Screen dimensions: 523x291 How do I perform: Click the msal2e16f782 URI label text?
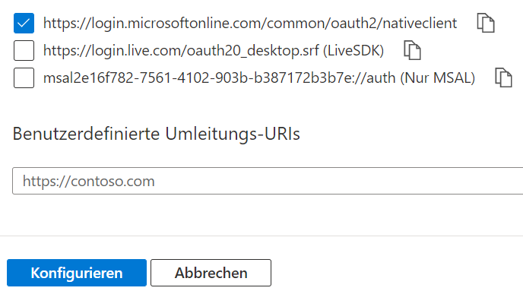220,78
